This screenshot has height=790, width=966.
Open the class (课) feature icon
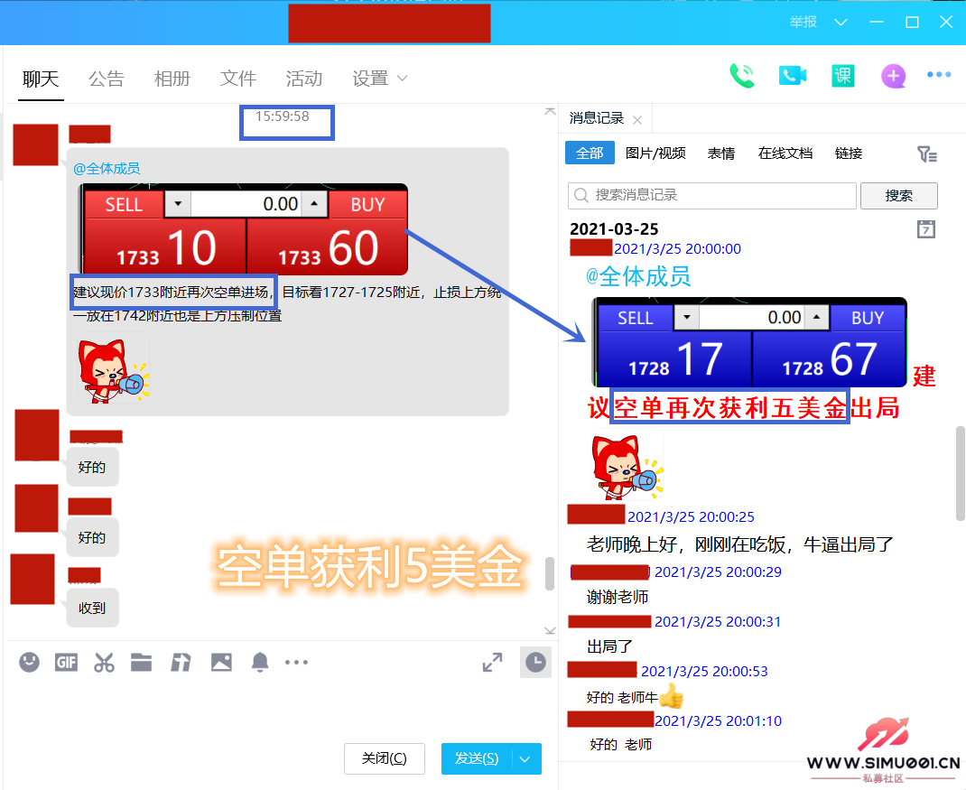click(843, 76)
